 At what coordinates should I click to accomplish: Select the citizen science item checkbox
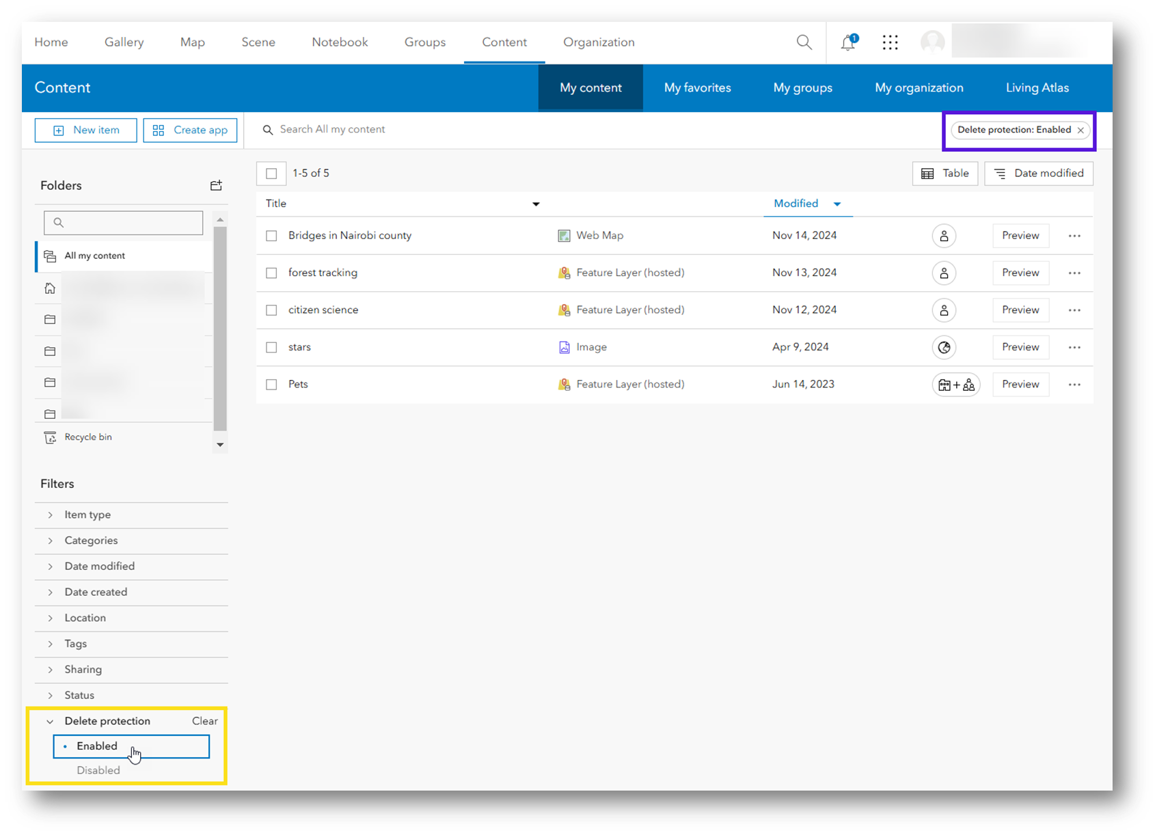point(271,310)
